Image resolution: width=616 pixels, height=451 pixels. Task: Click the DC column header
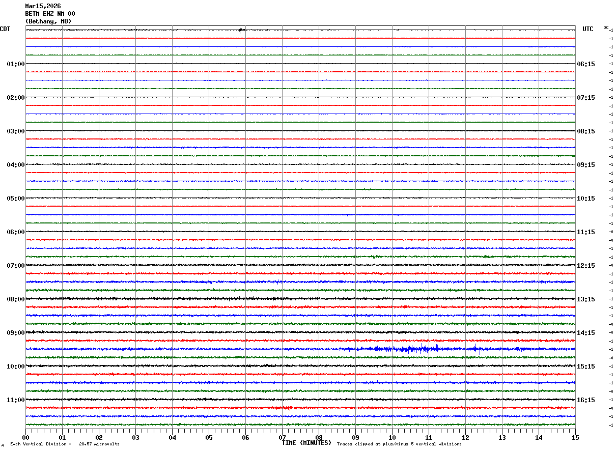tap(606, 27)
